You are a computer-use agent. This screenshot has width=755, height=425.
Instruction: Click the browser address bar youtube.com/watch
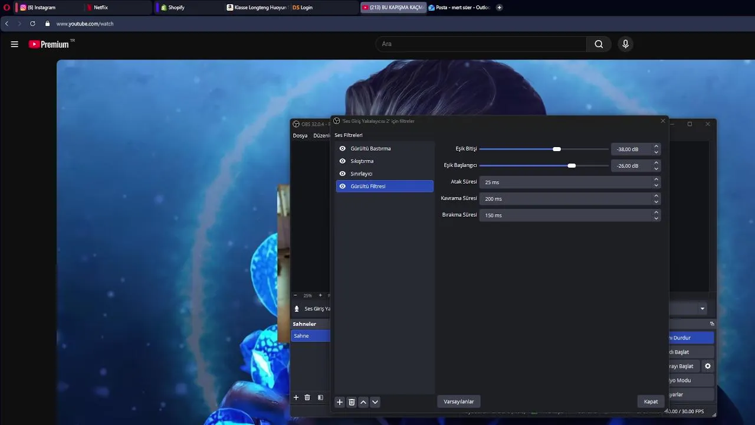click(x=85, y=24)
